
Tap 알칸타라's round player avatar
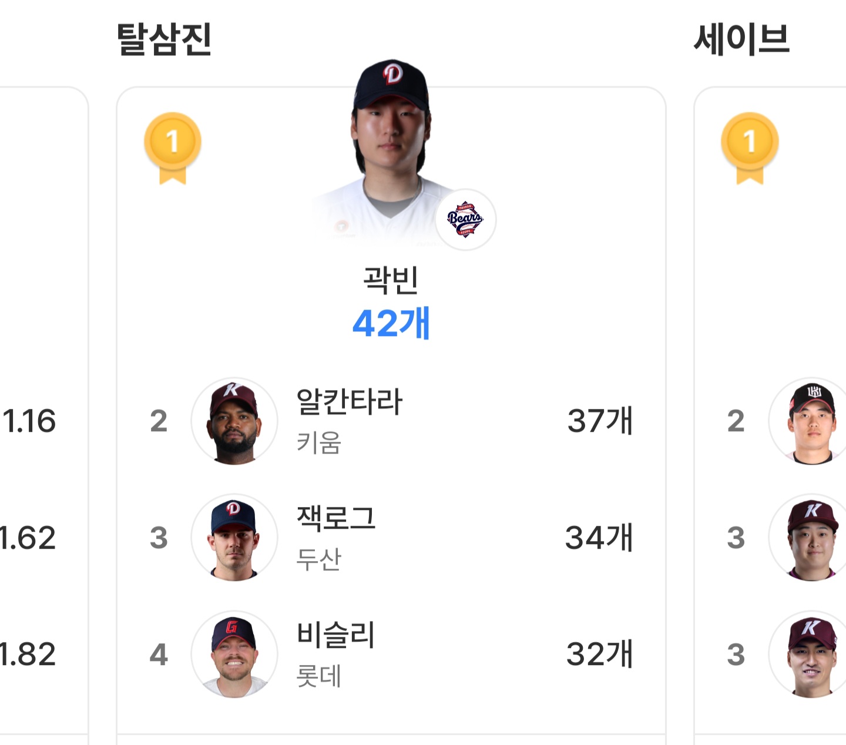point(234,421)
